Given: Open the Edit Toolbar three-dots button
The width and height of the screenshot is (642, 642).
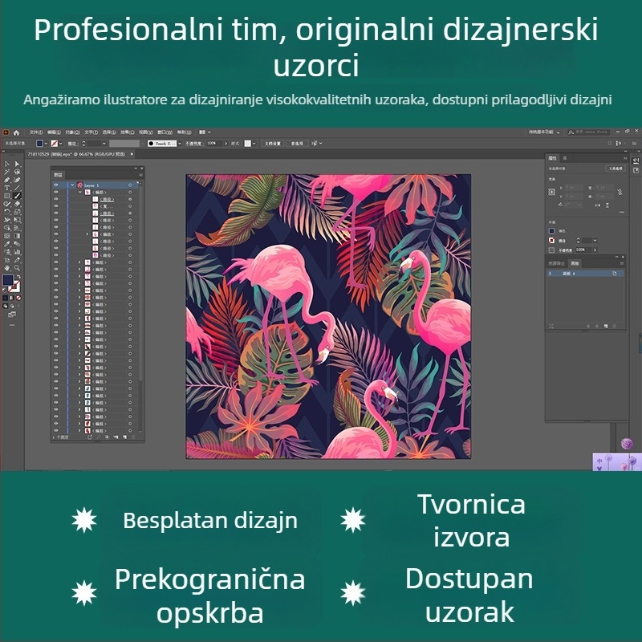Looking at the screenshot, I should 12,325.
